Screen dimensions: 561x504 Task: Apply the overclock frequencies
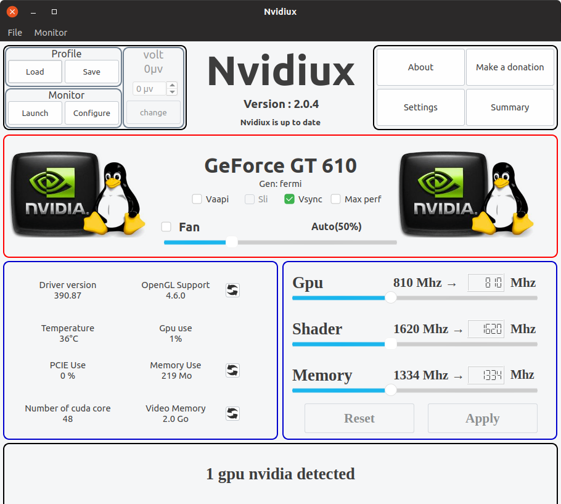482,418
